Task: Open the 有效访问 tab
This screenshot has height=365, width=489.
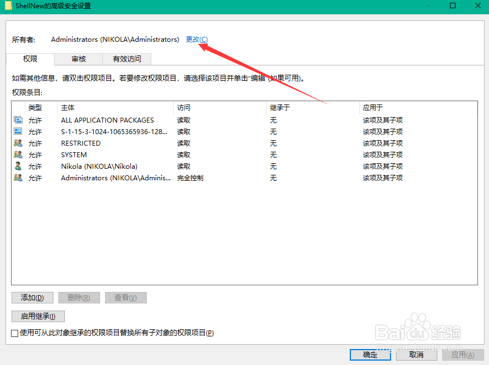Action: (127, 59)
